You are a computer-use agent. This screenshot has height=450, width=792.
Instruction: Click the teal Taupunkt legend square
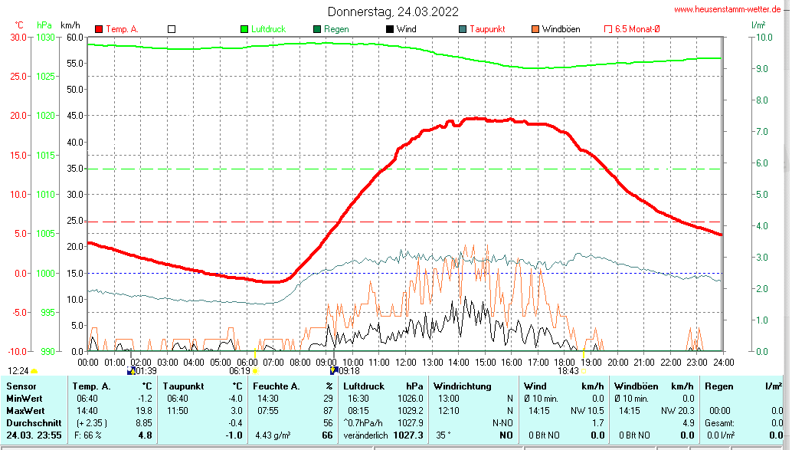coord(463,29)
